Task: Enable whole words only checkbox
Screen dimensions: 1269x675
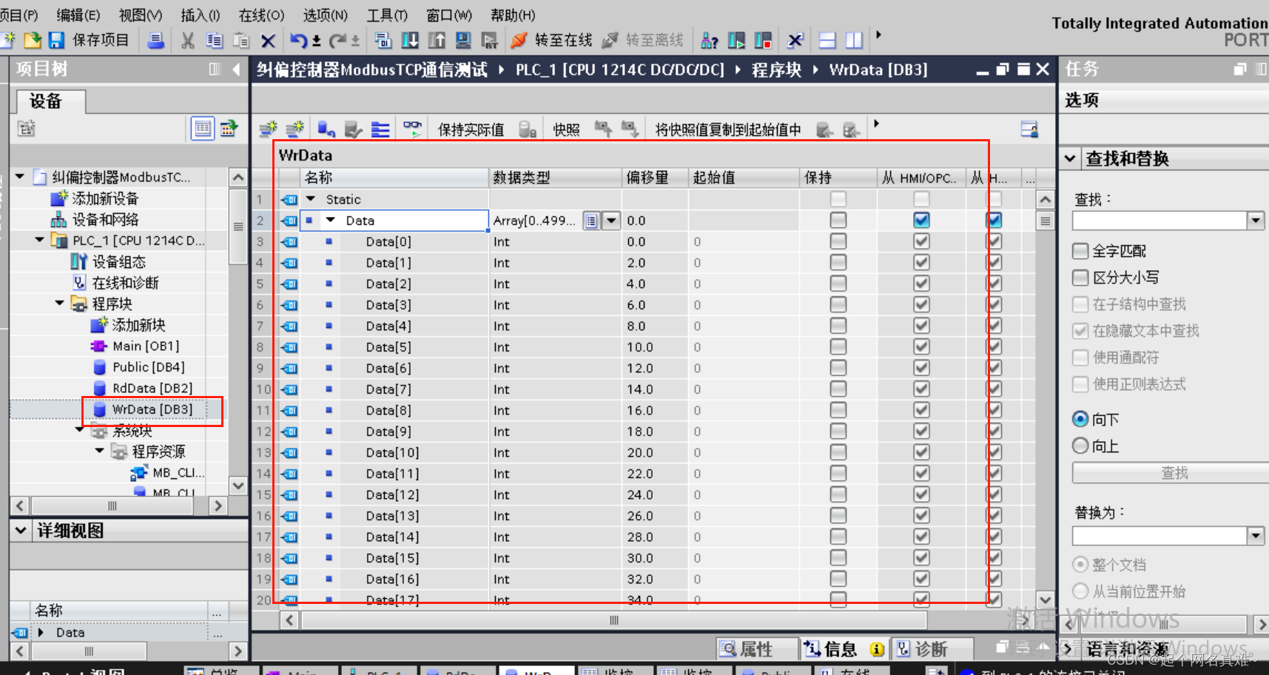Action: point(1080,251)
